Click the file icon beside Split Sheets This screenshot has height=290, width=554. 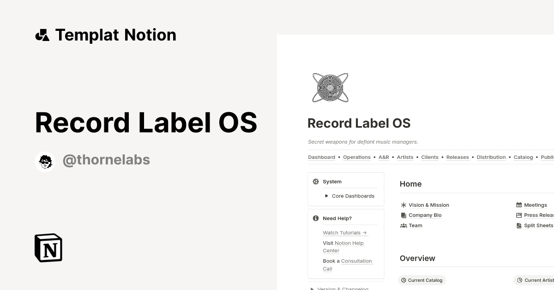click(x=518, y=225)
